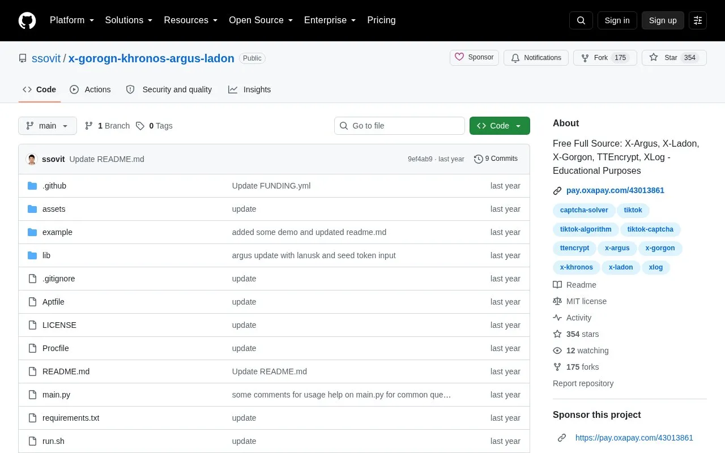Open the 9ef4ab9 commit hash
725x453 pixels.
(x=420, y=159)
